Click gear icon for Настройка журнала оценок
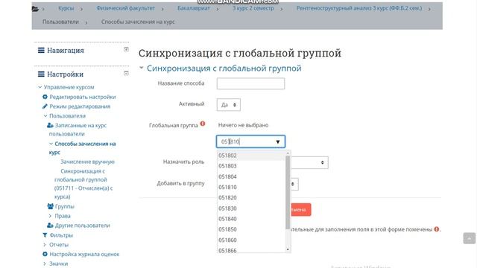Viewport: 477px width, 268px height. tap(45, 254)
